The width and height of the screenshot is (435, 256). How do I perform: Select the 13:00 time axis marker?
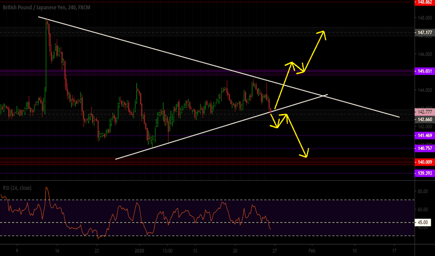click(x=168, y=251)
